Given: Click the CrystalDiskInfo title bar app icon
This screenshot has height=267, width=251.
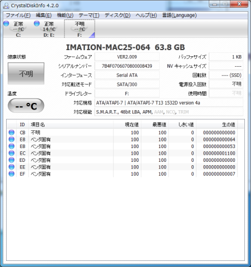Looking at the screenshot, I should tap(6, 6).
